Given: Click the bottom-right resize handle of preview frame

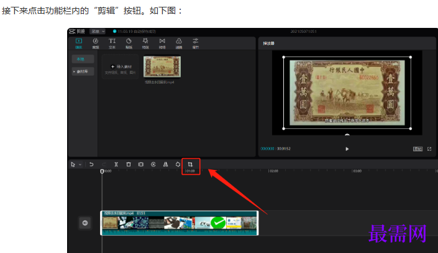Looking at the screenshot, I should point(410,128).
